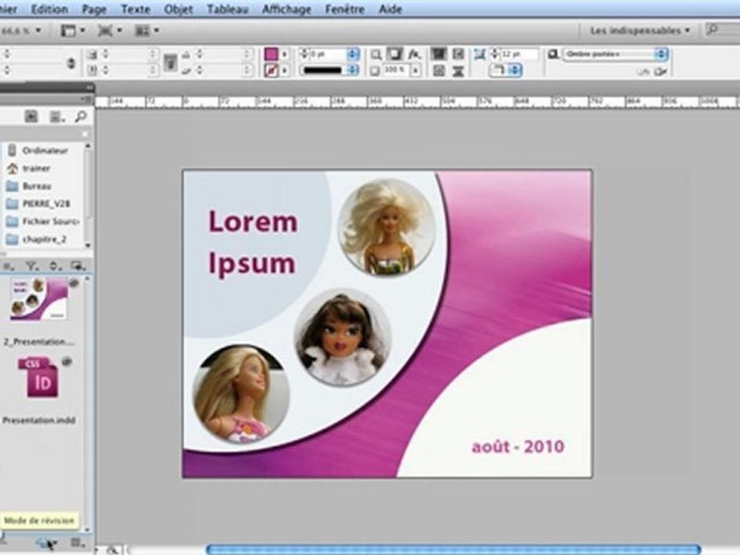Viewport: 740px width, 555px height.
Task: Open the stroke weight dropdown
Action: (x=353, y=54)
